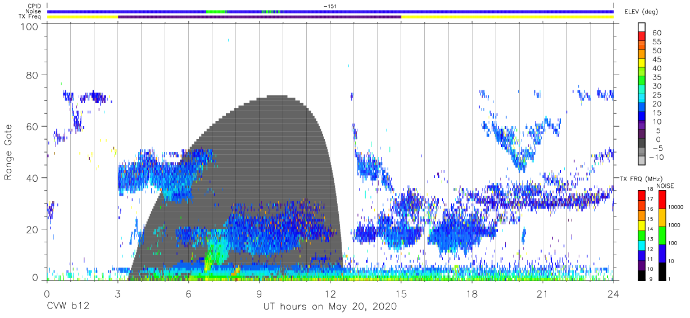Click the 14 label on the TX FRQ colorbar
Viewport: 690px width, 318px height.
pyautogui.click(x=650, y=230)
